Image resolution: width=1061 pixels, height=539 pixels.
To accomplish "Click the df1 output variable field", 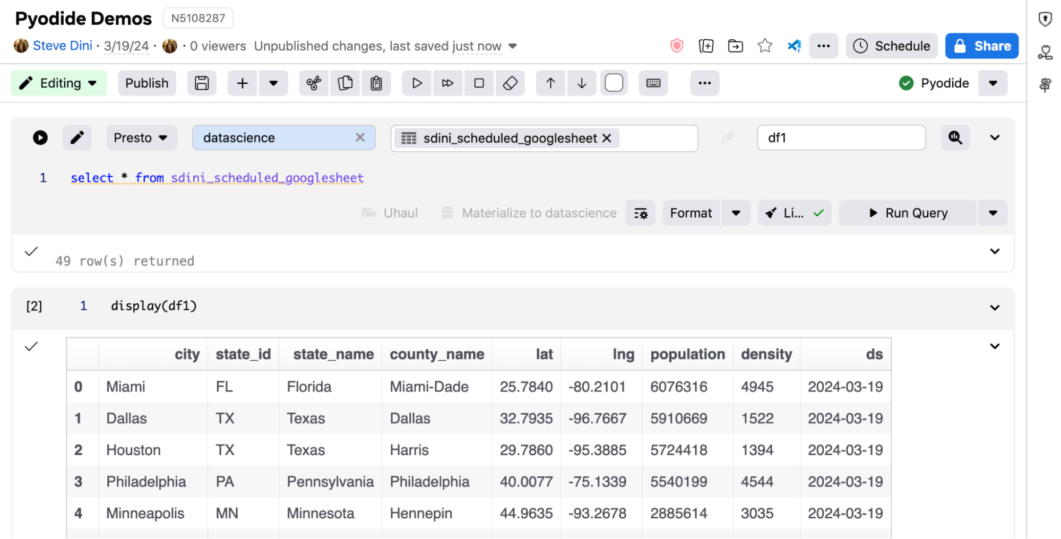I will (841, 138).
